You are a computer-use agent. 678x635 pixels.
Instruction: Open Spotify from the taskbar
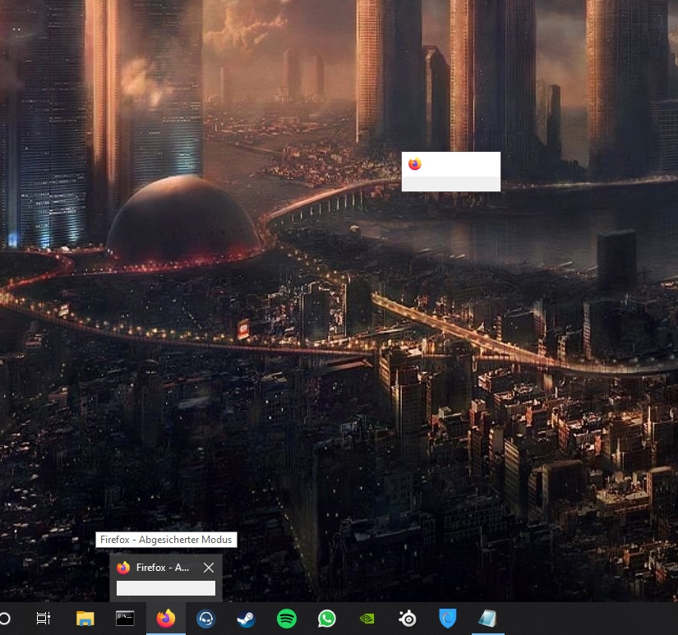pyautogui.click(x=286, y=619)
